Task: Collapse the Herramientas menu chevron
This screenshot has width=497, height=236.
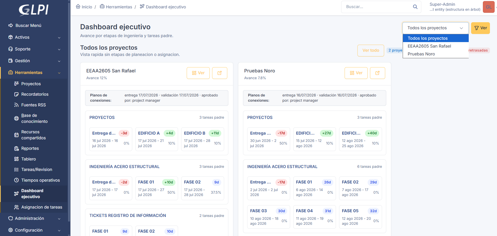Action: [x=59, y=73]
